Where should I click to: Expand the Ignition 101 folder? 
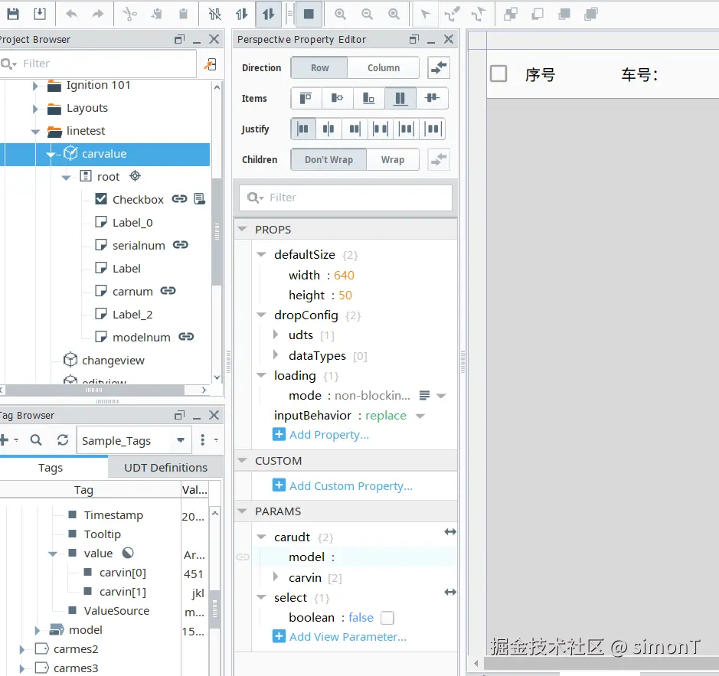point(35,86)
